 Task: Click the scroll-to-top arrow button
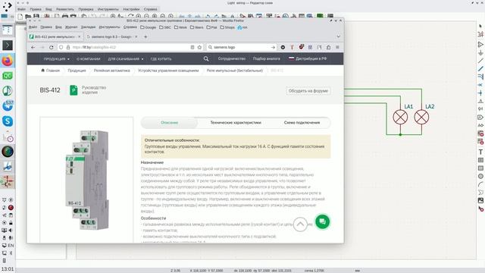[x=300, y=224]
